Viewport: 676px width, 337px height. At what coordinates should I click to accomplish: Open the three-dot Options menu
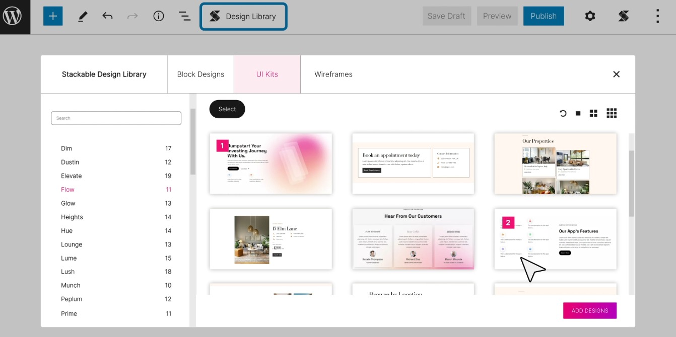click(657, 16)
